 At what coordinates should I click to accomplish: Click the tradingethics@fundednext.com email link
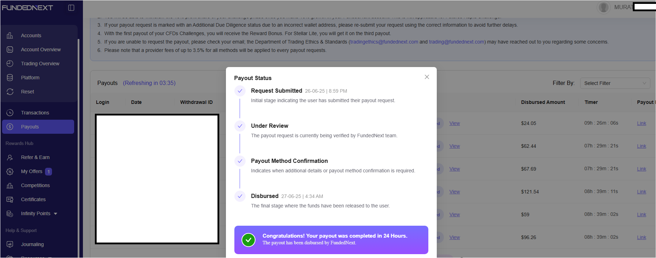384,42
